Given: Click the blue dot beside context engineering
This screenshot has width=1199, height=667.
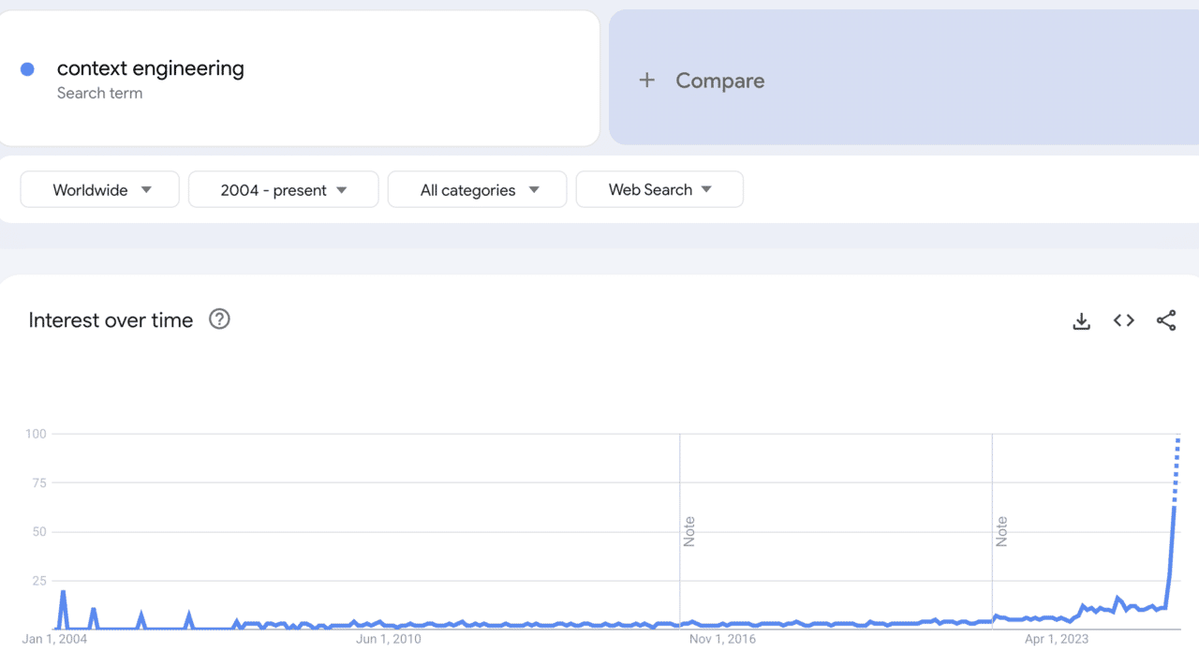Looking at the screenshot, I should [27, 68].
